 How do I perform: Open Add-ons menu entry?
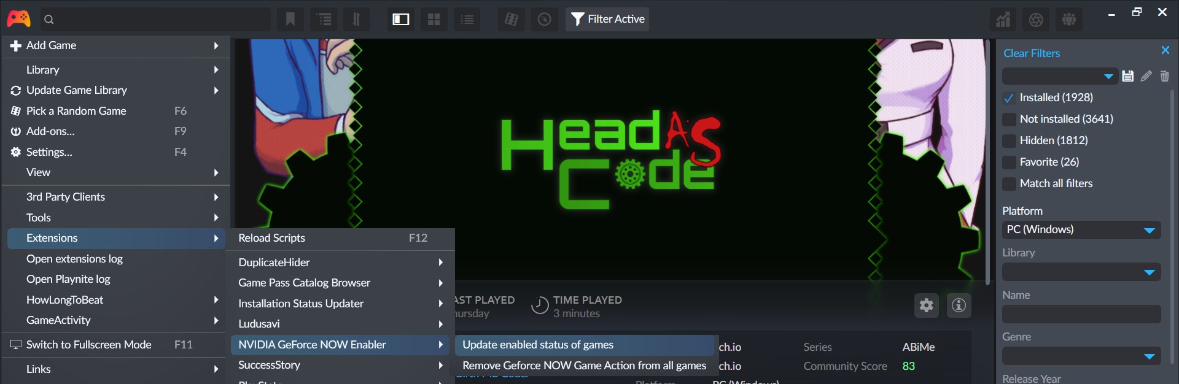115,131
